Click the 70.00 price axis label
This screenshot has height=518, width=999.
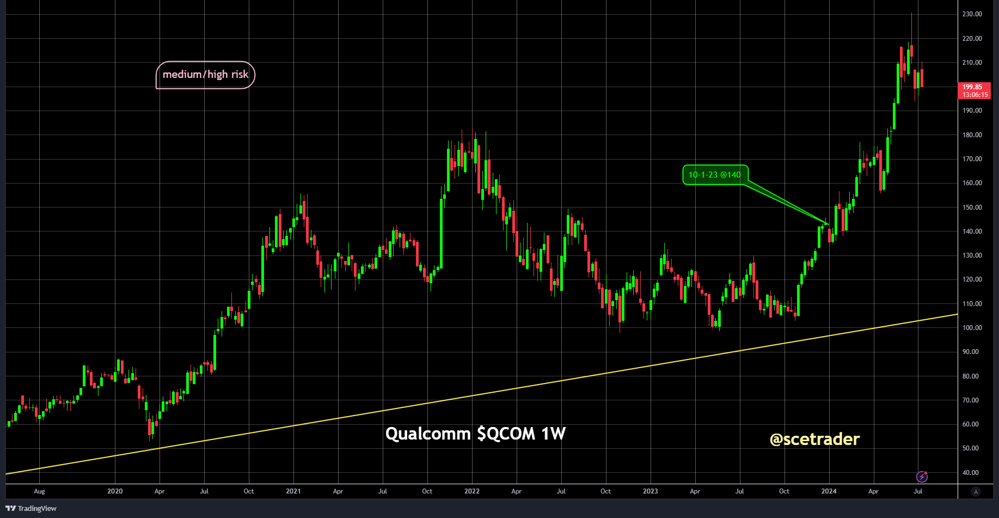(x=971, y=400)
